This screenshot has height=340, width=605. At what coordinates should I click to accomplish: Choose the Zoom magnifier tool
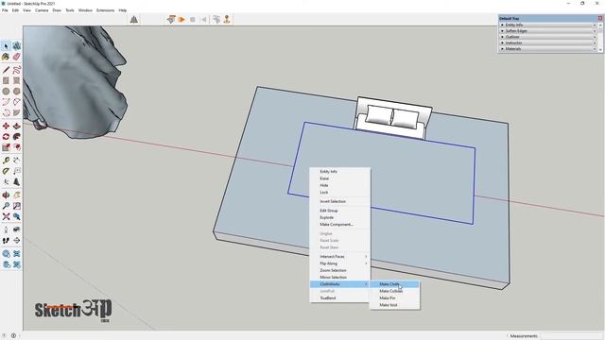tap(6, 206)
